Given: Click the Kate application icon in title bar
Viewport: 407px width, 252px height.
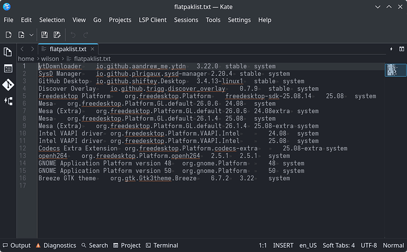Looking at the screenshot, I should click(x=6, y=6).
